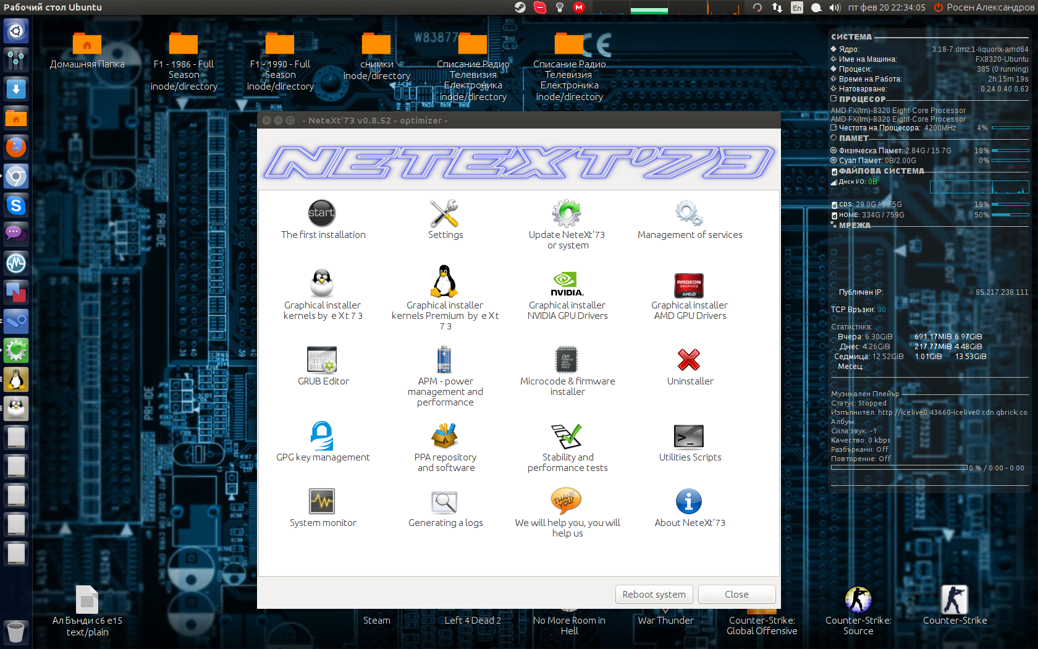Click the NeteXt'73 optimizer title bar
1038x649 pixels.
pos(519,121)
